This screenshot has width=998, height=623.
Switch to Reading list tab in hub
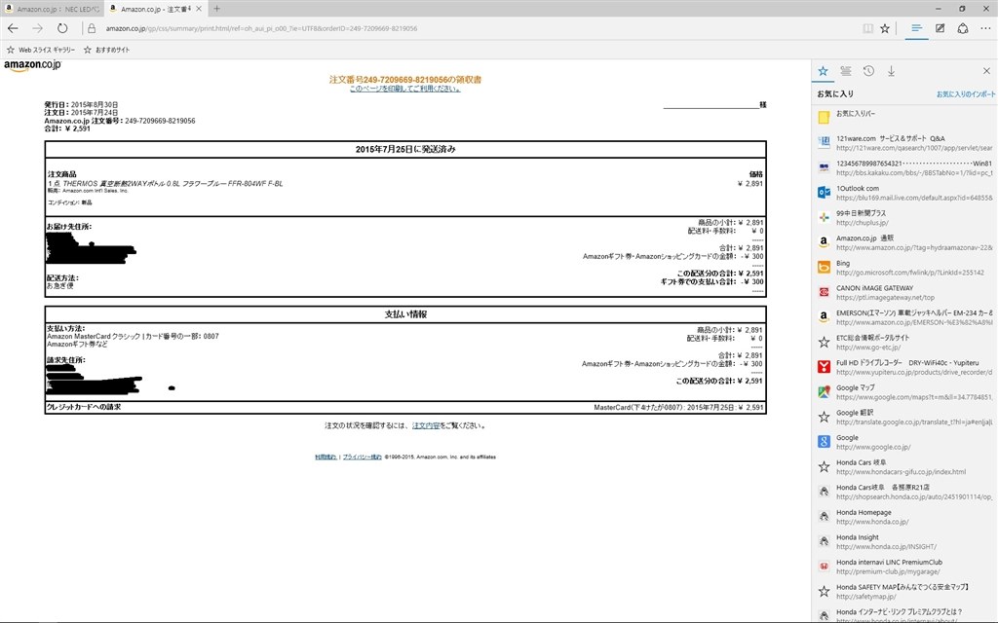click(x=846, y=71)
